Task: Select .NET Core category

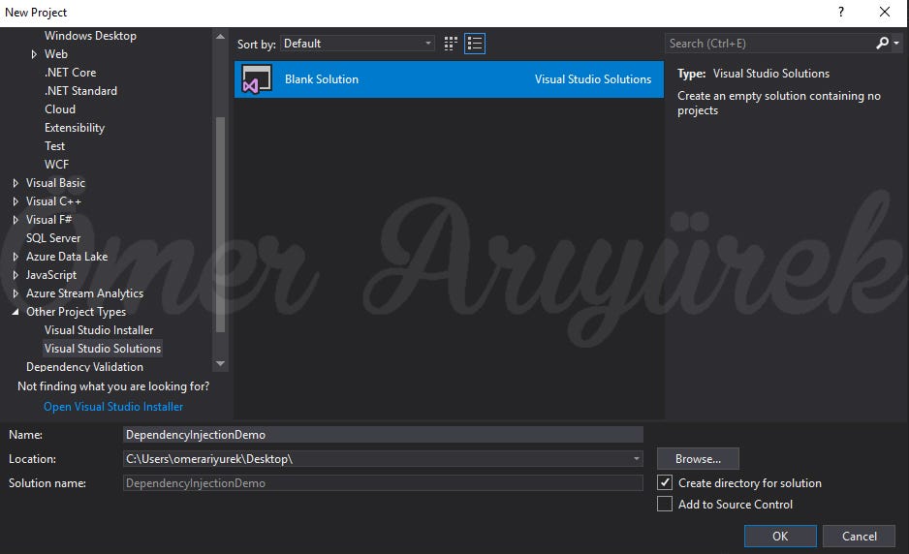Action: tap(70, 73)
